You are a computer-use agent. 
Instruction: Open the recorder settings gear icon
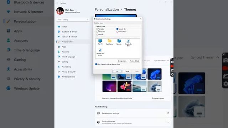click(x=172, y=74)
